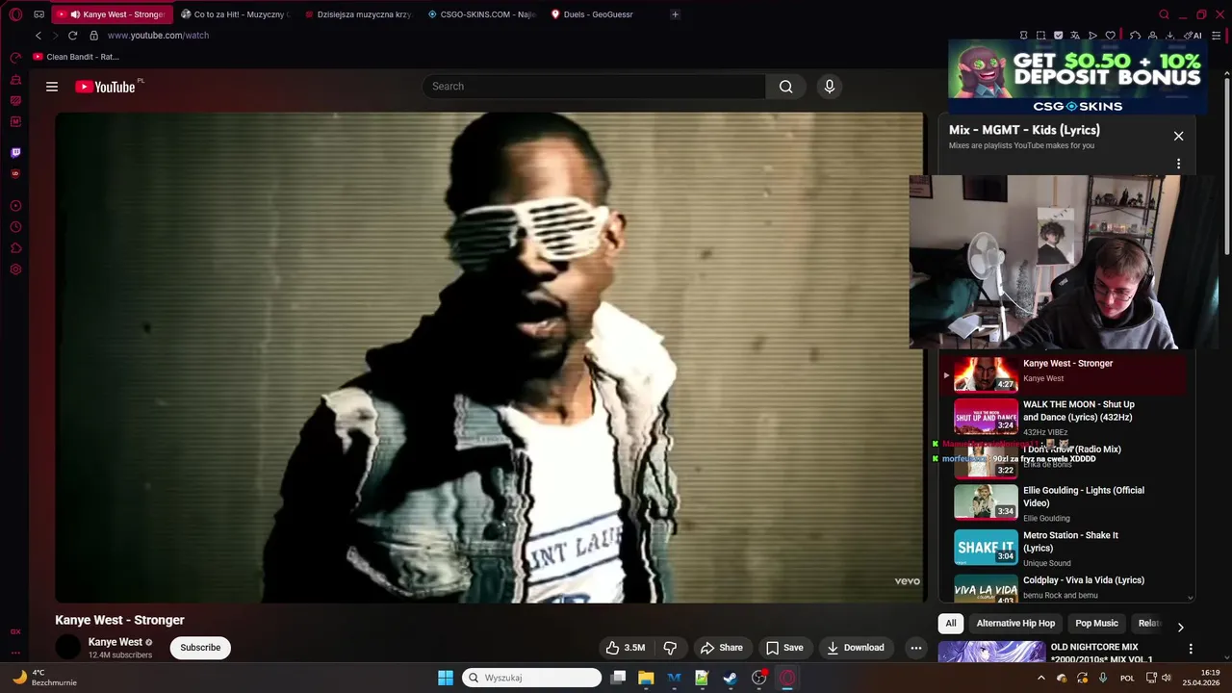This screenshot has width=1232, height=693.
Task: Open the new tab with plus button
Action: click(x=675, y=14)
